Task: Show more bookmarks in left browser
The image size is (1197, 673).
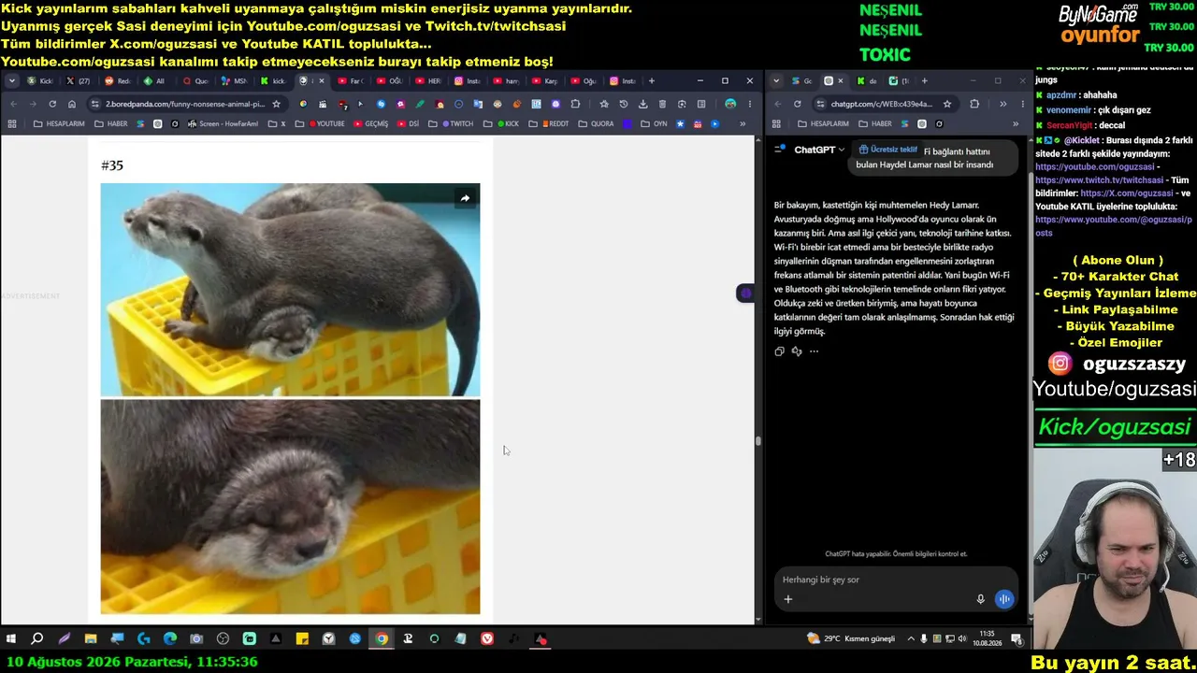Action: coord(743,123)
